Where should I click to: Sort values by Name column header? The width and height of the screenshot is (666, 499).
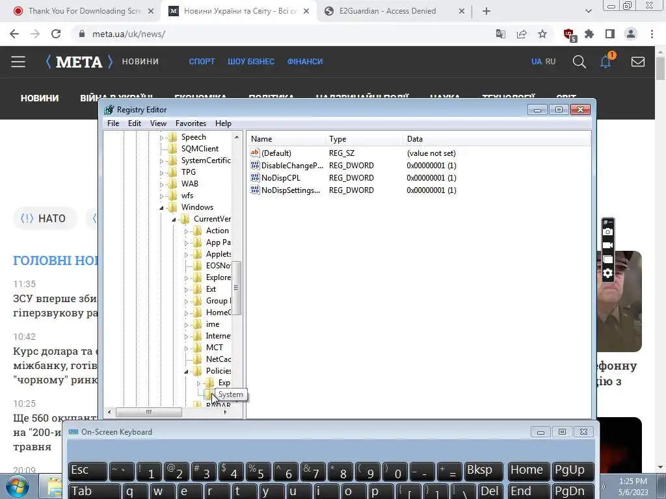coord(286,139)
